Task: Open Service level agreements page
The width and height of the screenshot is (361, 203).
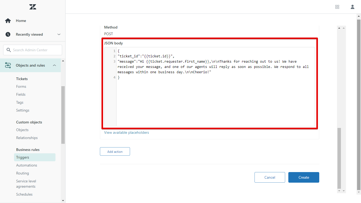Action: [x=26, y=184]
